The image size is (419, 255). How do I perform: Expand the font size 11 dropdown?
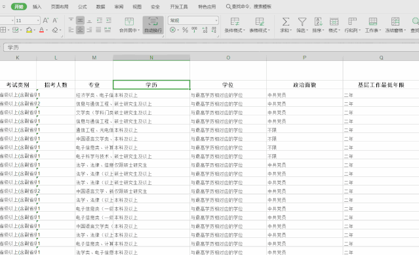38,20
